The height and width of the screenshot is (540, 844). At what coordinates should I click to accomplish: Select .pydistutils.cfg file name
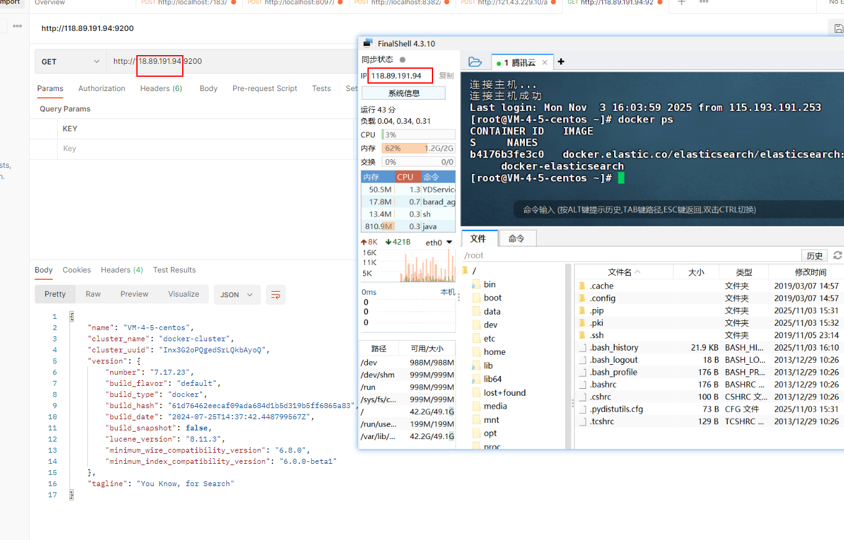616,409
